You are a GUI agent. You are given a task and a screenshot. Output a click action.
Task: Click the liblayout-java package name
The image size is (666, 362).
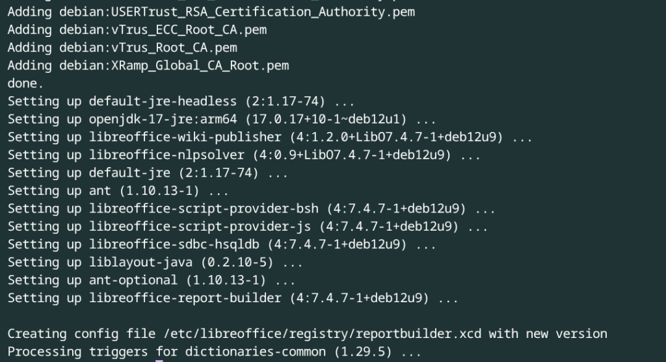(140, 263)
